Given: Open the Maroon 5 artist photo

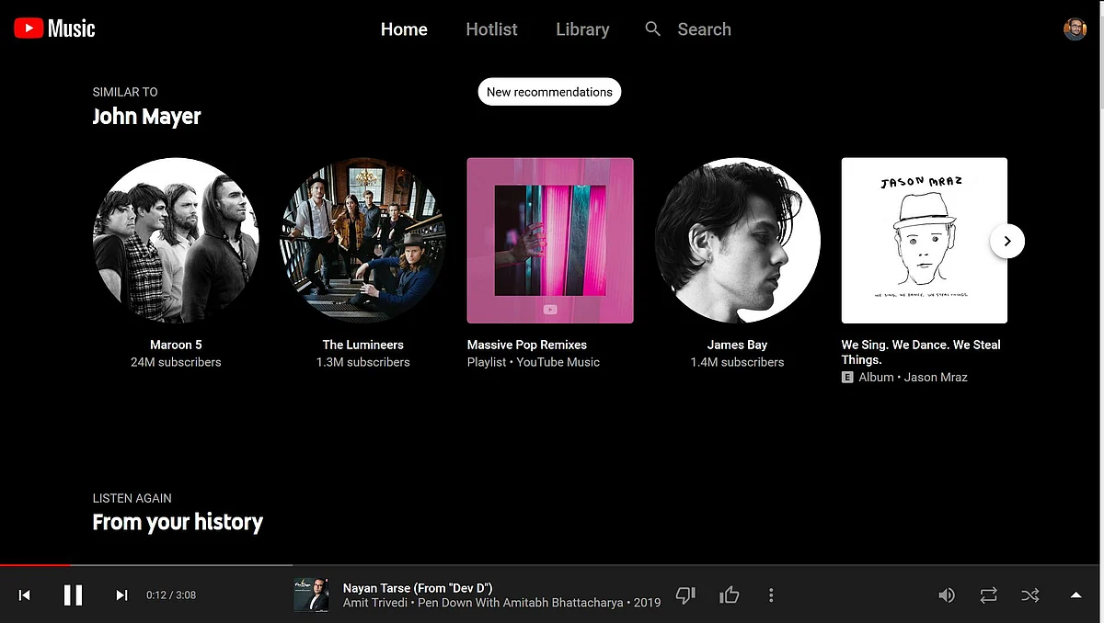Looking at the screenshot, I should tap(176, 241).
